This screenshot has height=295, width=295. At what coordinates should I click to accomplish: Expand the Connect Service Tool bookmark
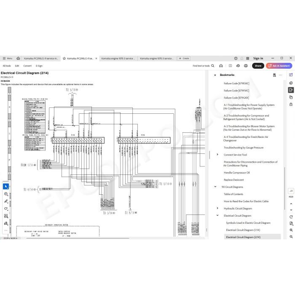[x=217, y=155]
